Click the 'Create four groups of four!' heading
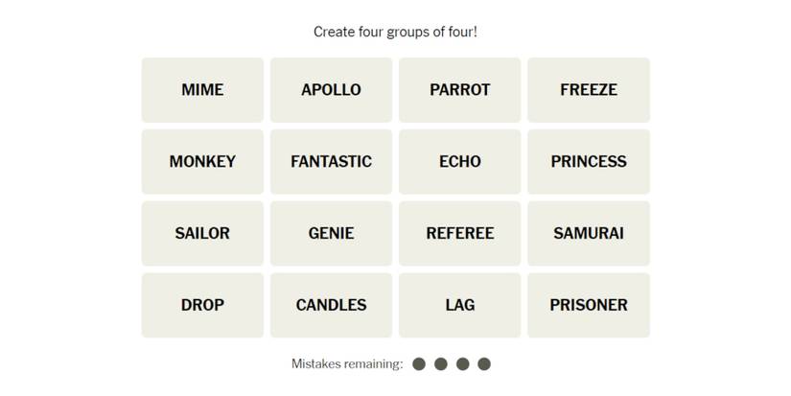Image resolution: width=791 pixels, height=396 pixels. click(395, 32)
